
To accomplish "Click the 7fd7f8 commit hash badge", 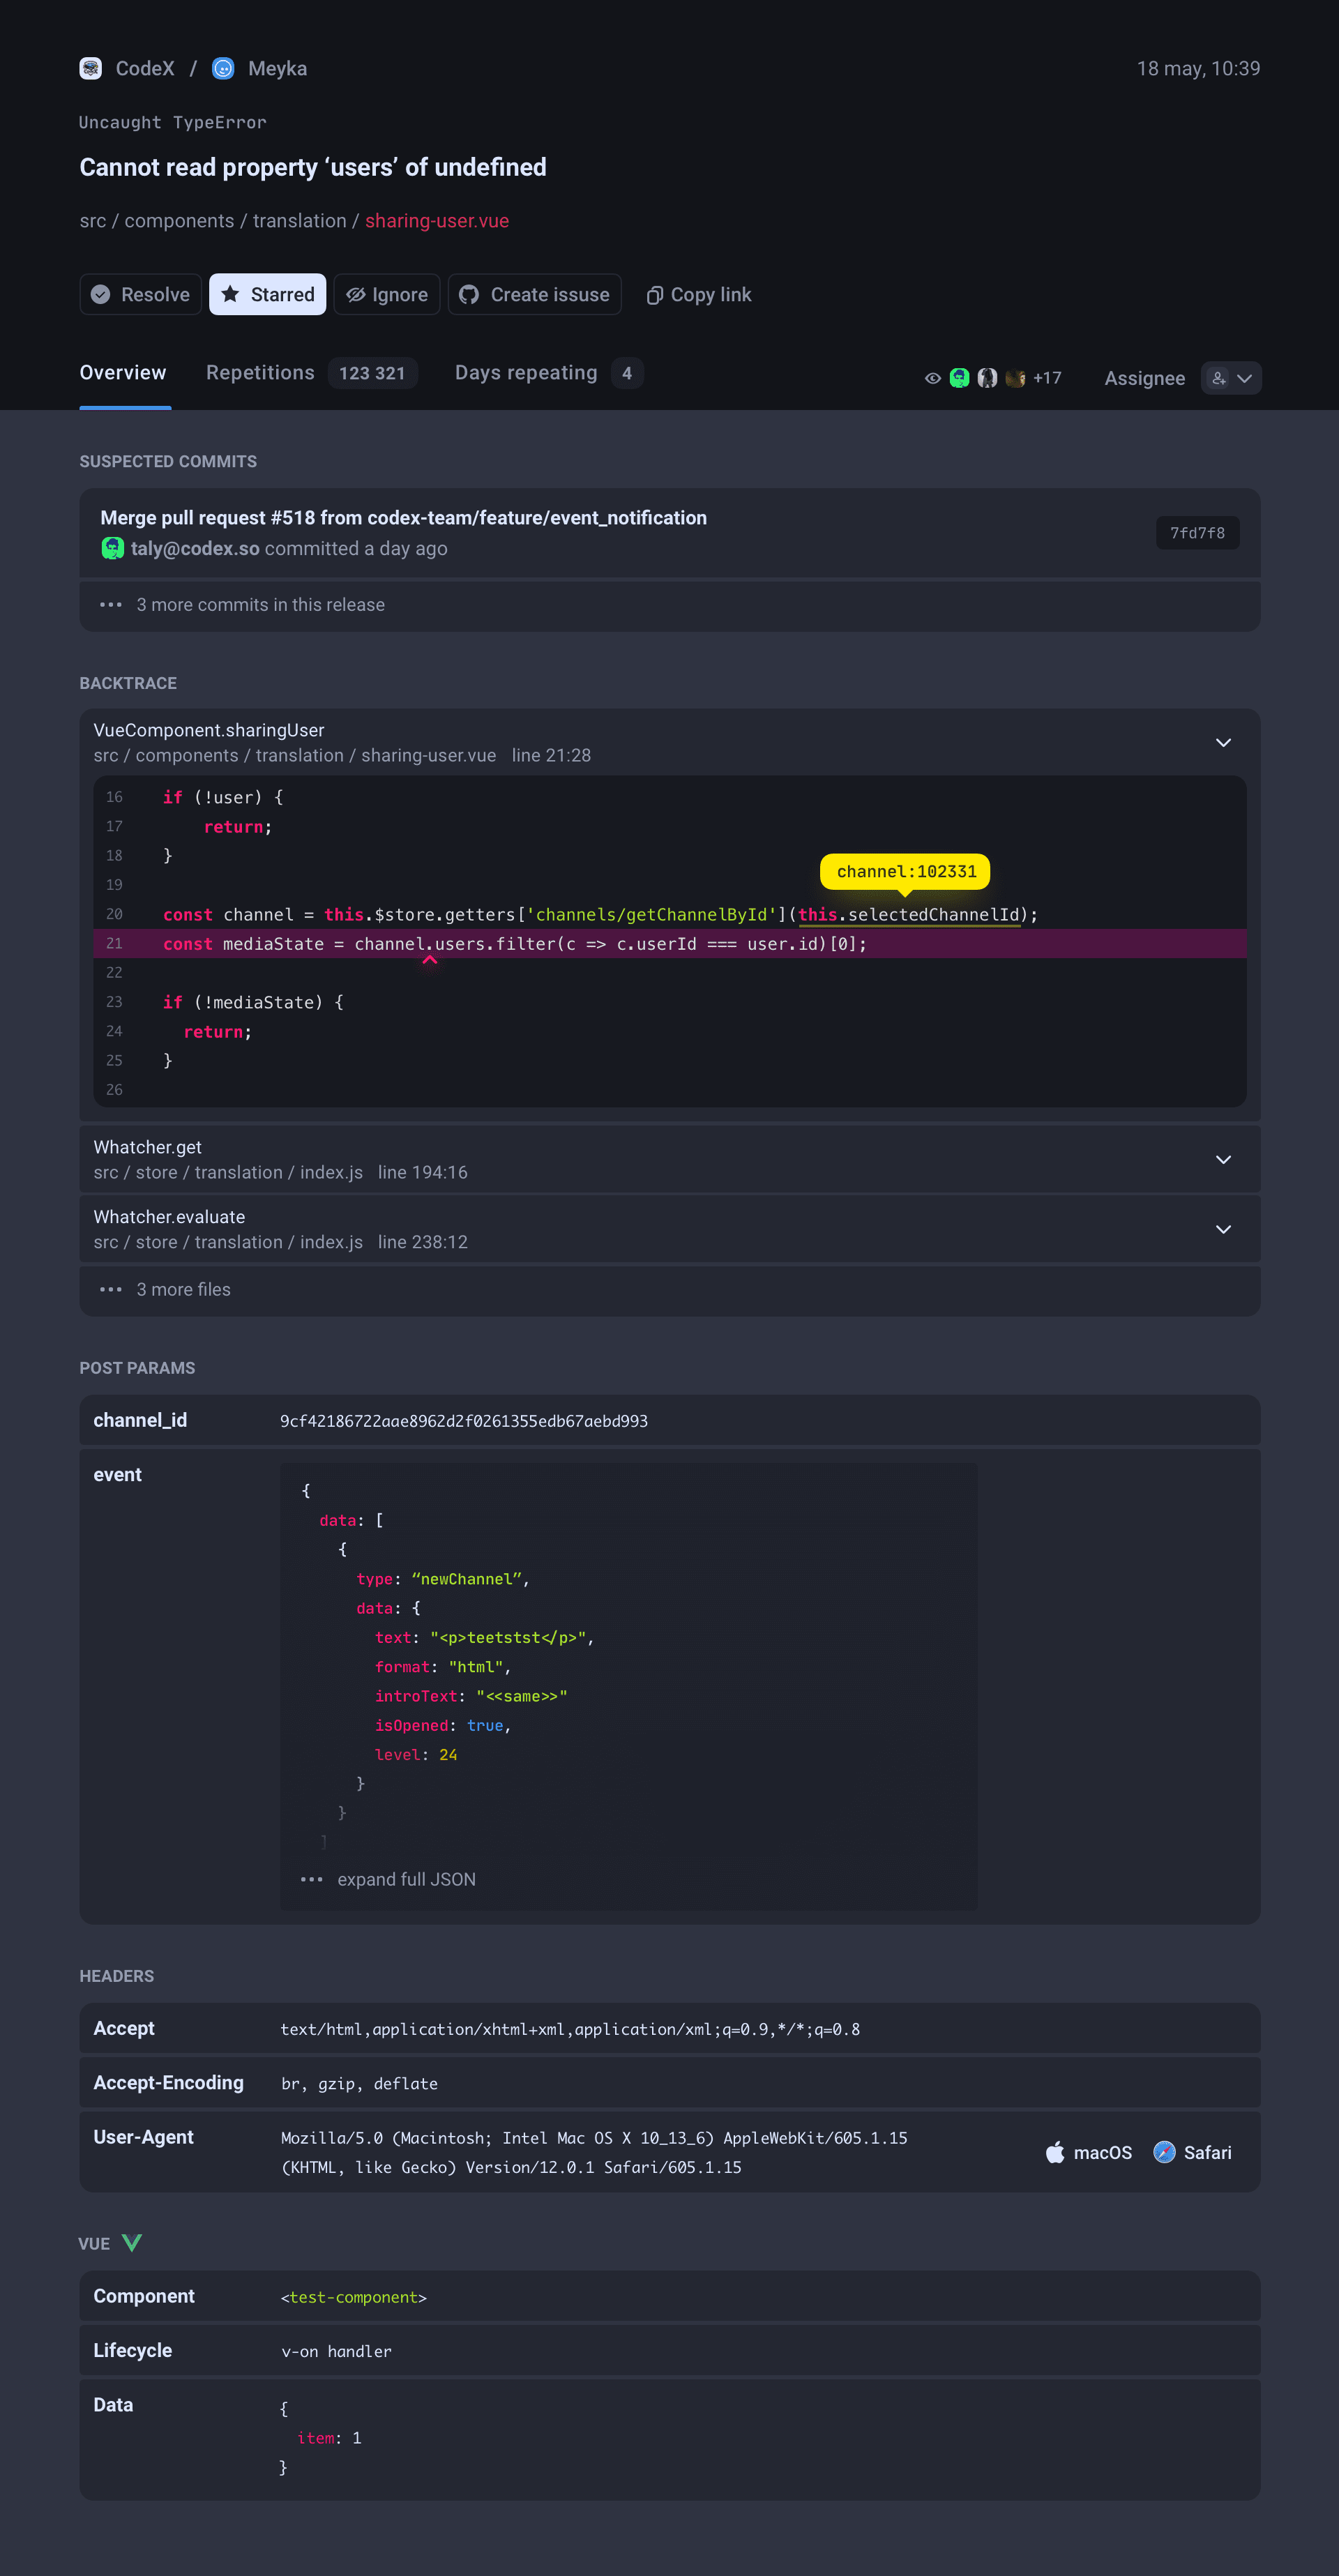I will [x=1197, y=533].
